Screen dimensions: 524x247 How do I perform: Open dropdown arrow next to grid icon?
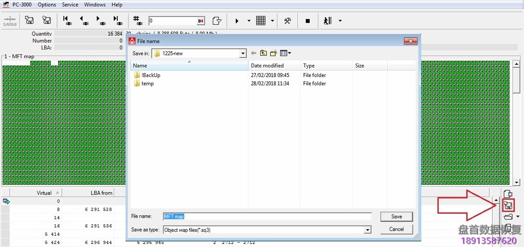click(272, 21)
